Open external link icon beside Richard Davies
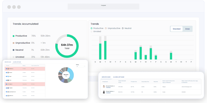The image size is (207, 103). pyautogui.click(x=114, y=86)
